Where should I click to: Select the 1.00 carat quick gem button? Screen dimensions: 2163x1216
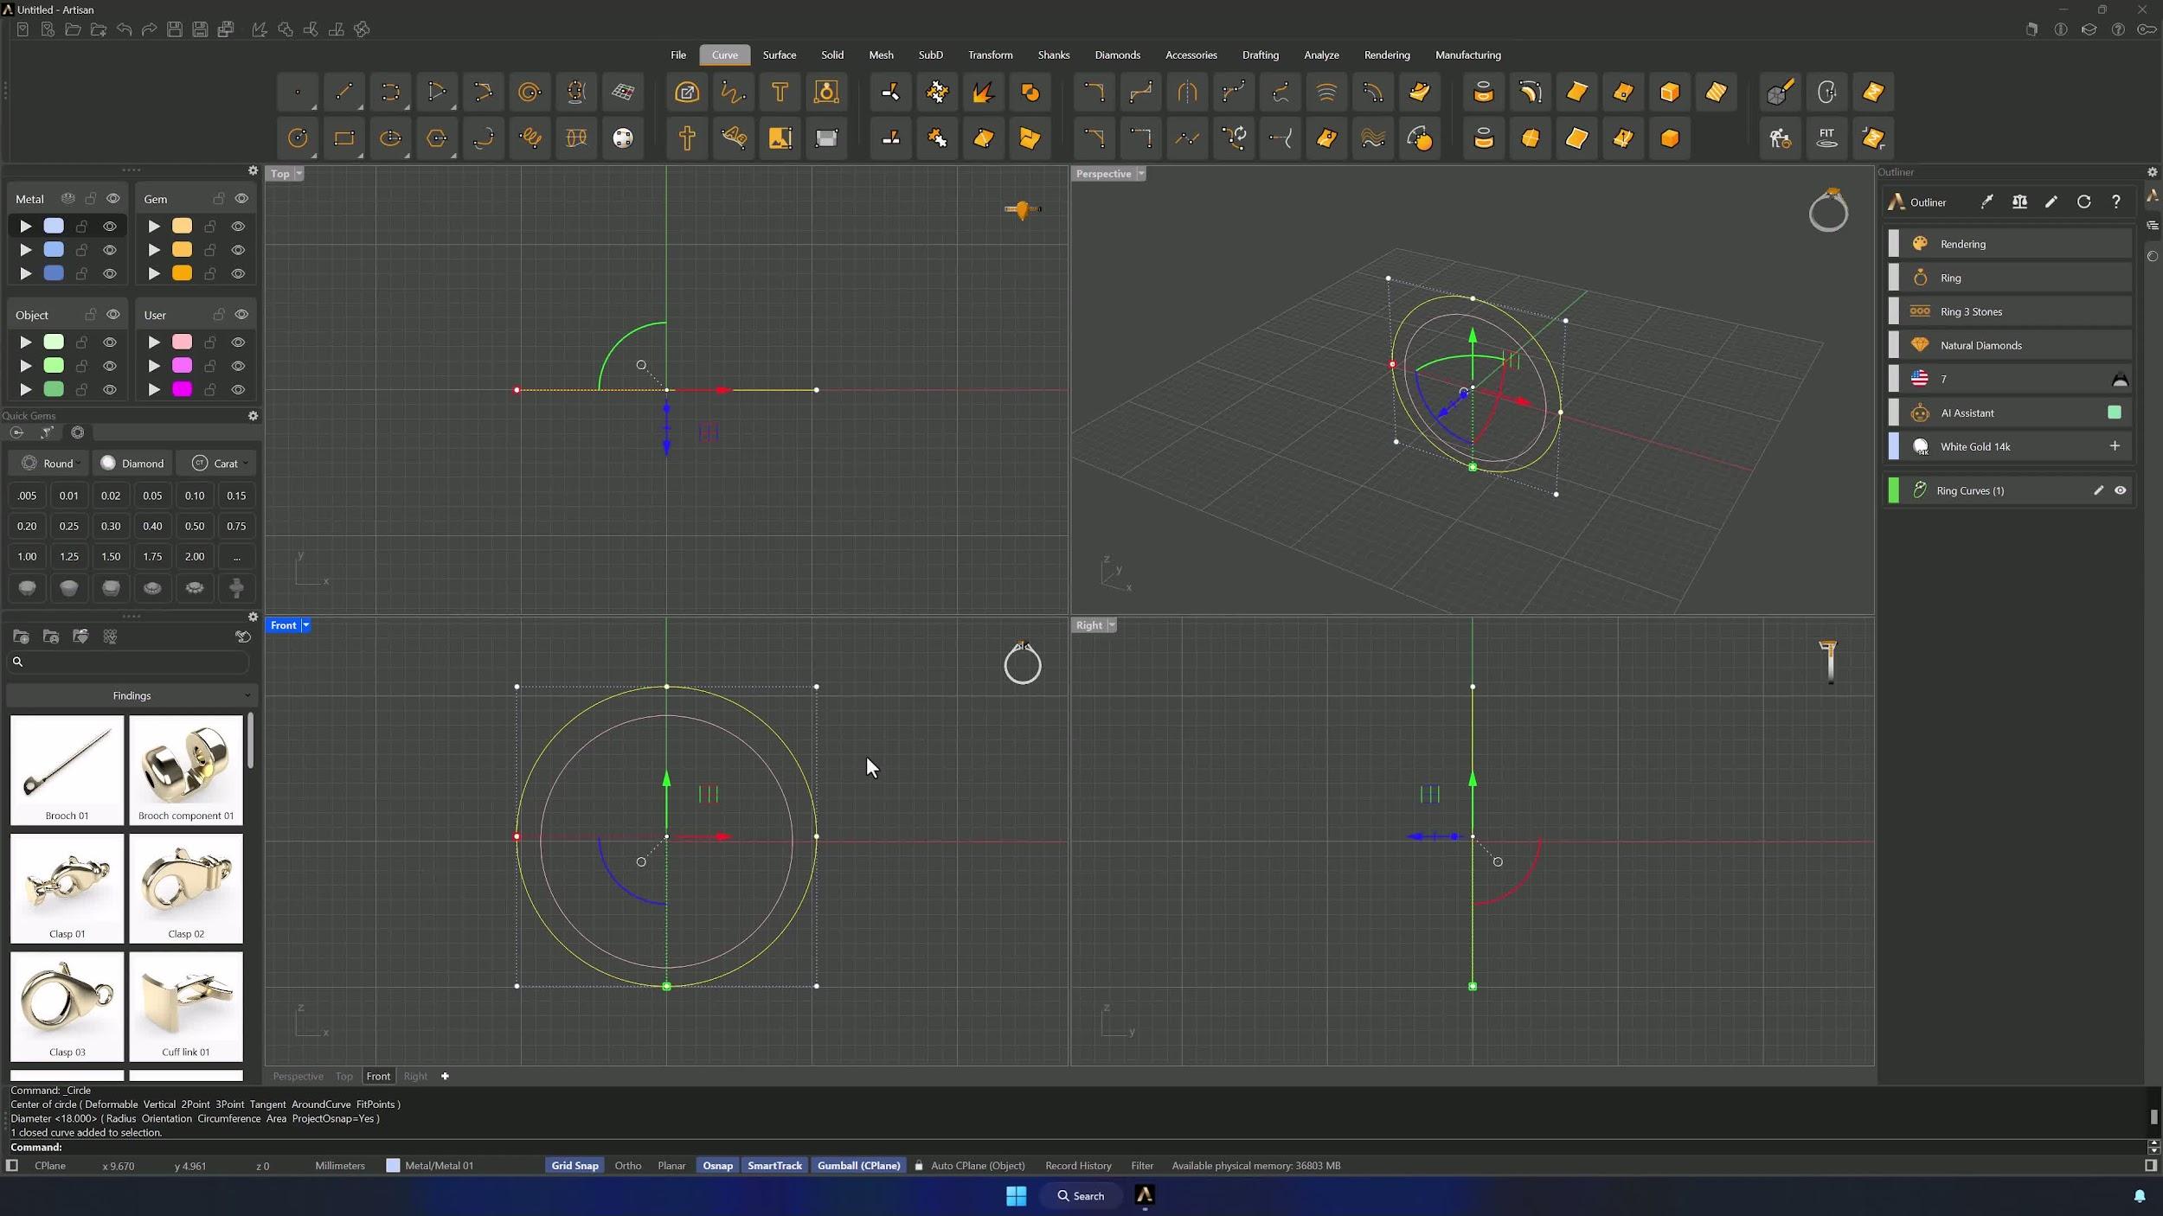click(x=27, y=556)
